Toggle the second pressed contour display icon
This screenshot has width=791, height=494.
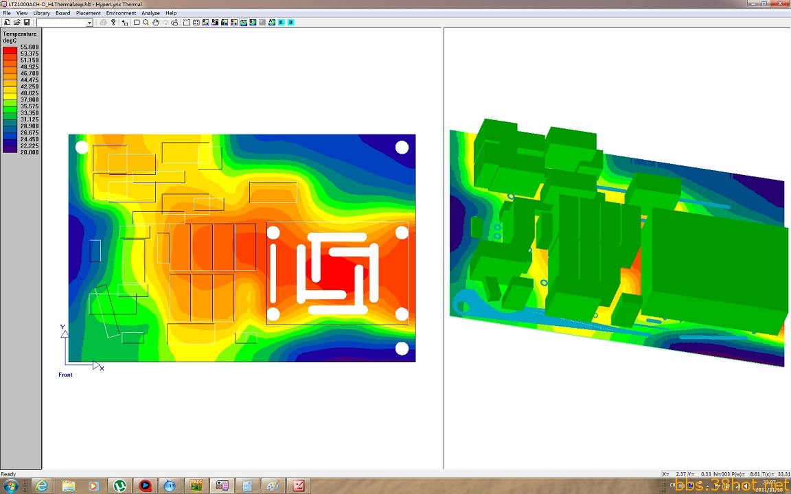253,22
